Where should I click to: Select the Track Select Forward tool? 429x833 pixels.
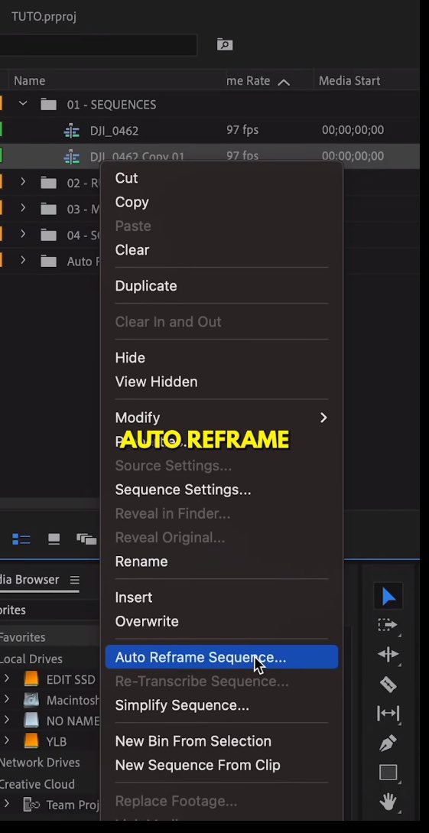tap(388, 625)
